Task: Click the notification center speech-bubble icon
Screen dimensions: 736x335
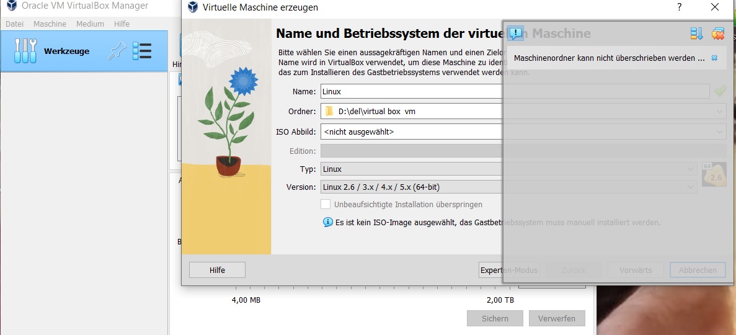Action: tap(515, 33)
